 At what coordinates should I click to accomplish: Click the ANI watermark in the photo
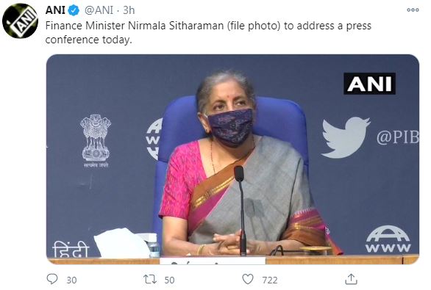click(x=369, y=84)
